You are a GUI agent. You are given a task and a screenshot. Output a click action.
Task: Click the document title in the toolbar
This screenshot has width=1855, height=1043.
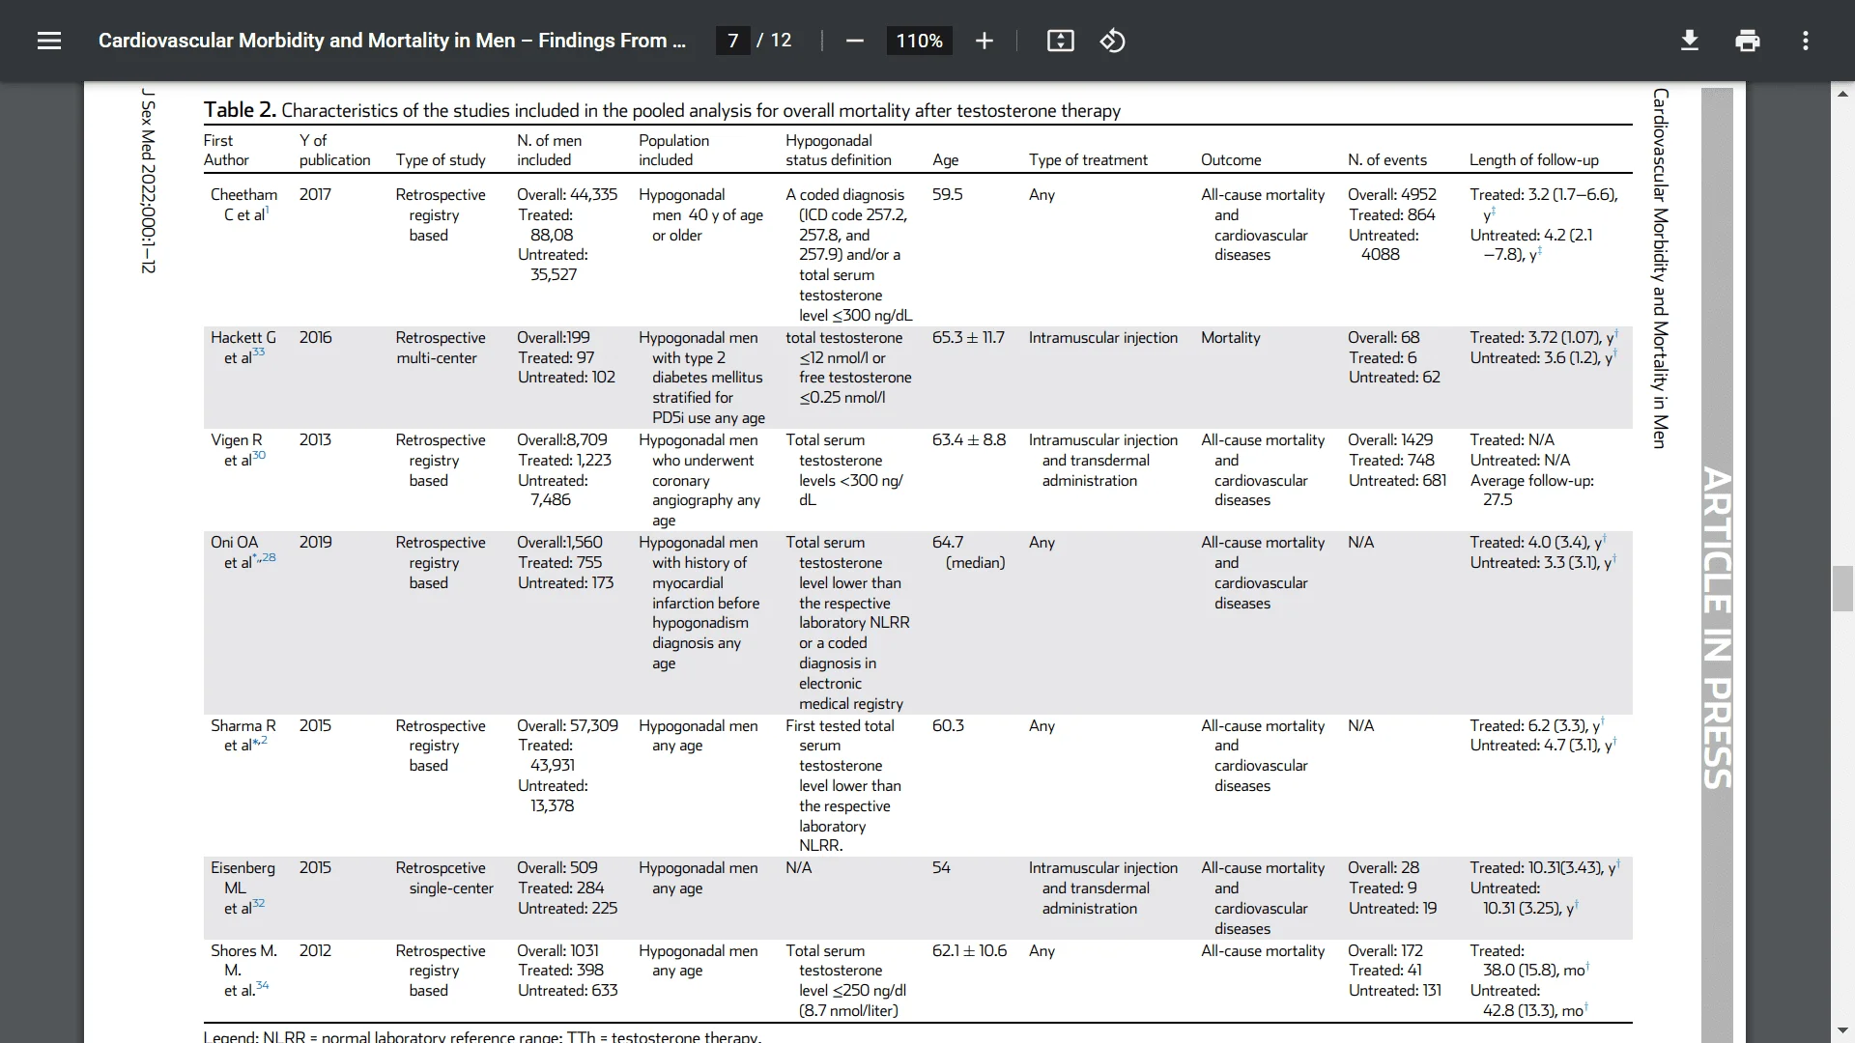click(392, 41)
